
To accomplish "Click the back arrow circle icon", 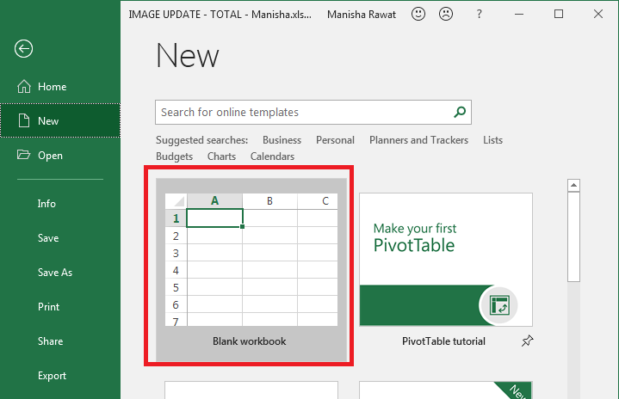I will pyautogui.click(x=24, y=49).
